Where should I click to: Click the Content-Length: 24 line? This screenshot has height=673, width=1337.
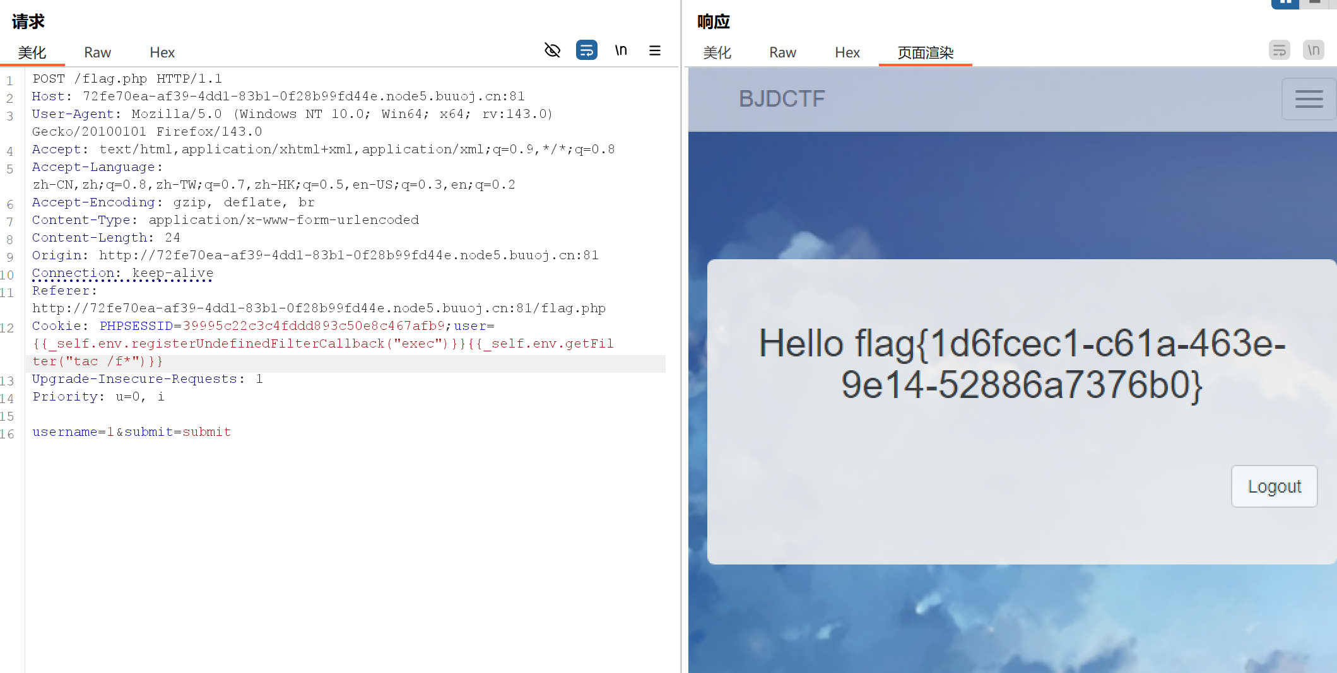click(x=106, y=238)
